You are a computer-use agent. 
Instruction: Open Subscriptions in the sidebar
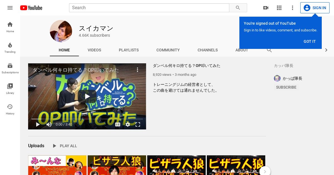[x=10, y=68]
